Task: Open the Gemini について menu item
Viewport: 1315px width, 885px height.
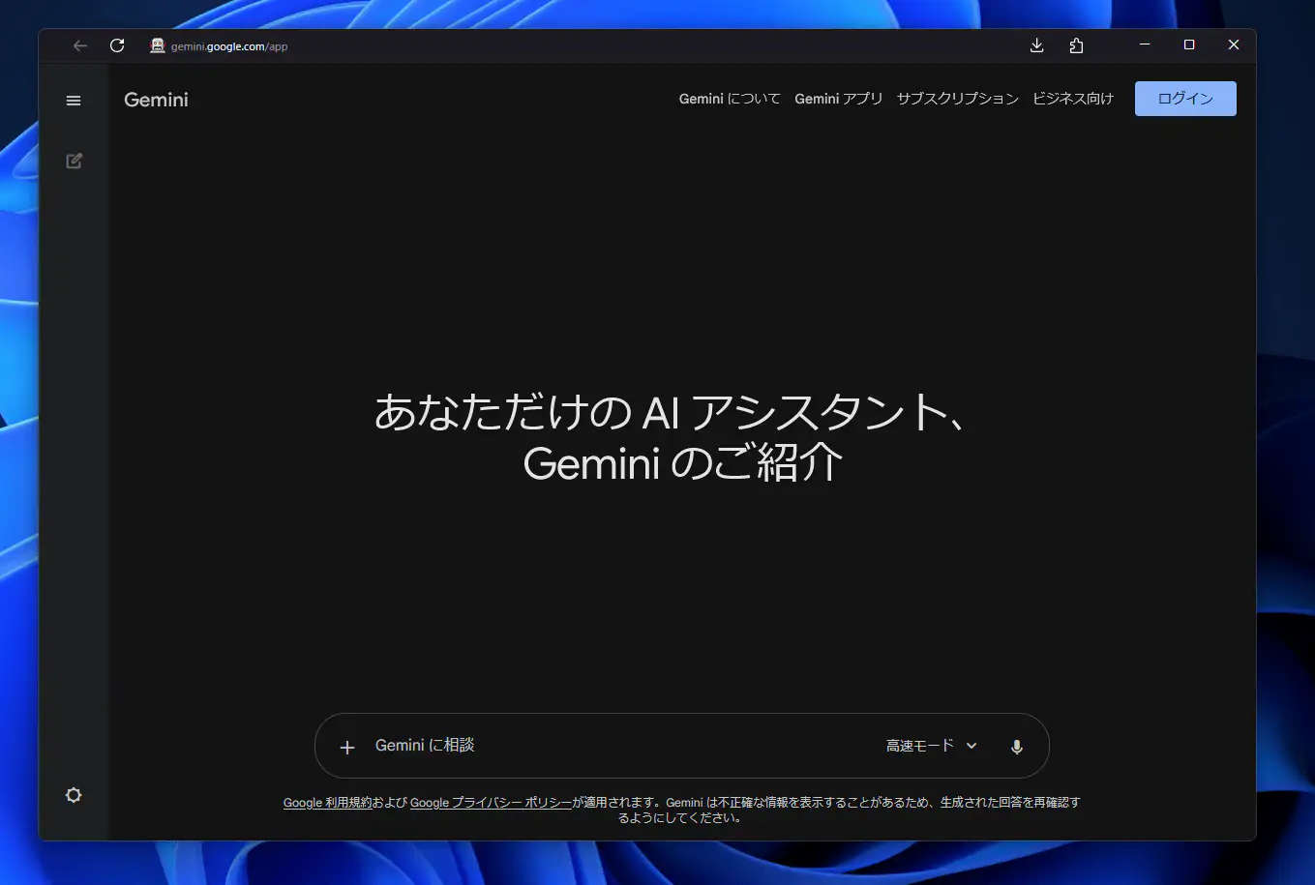Action: 730,99
